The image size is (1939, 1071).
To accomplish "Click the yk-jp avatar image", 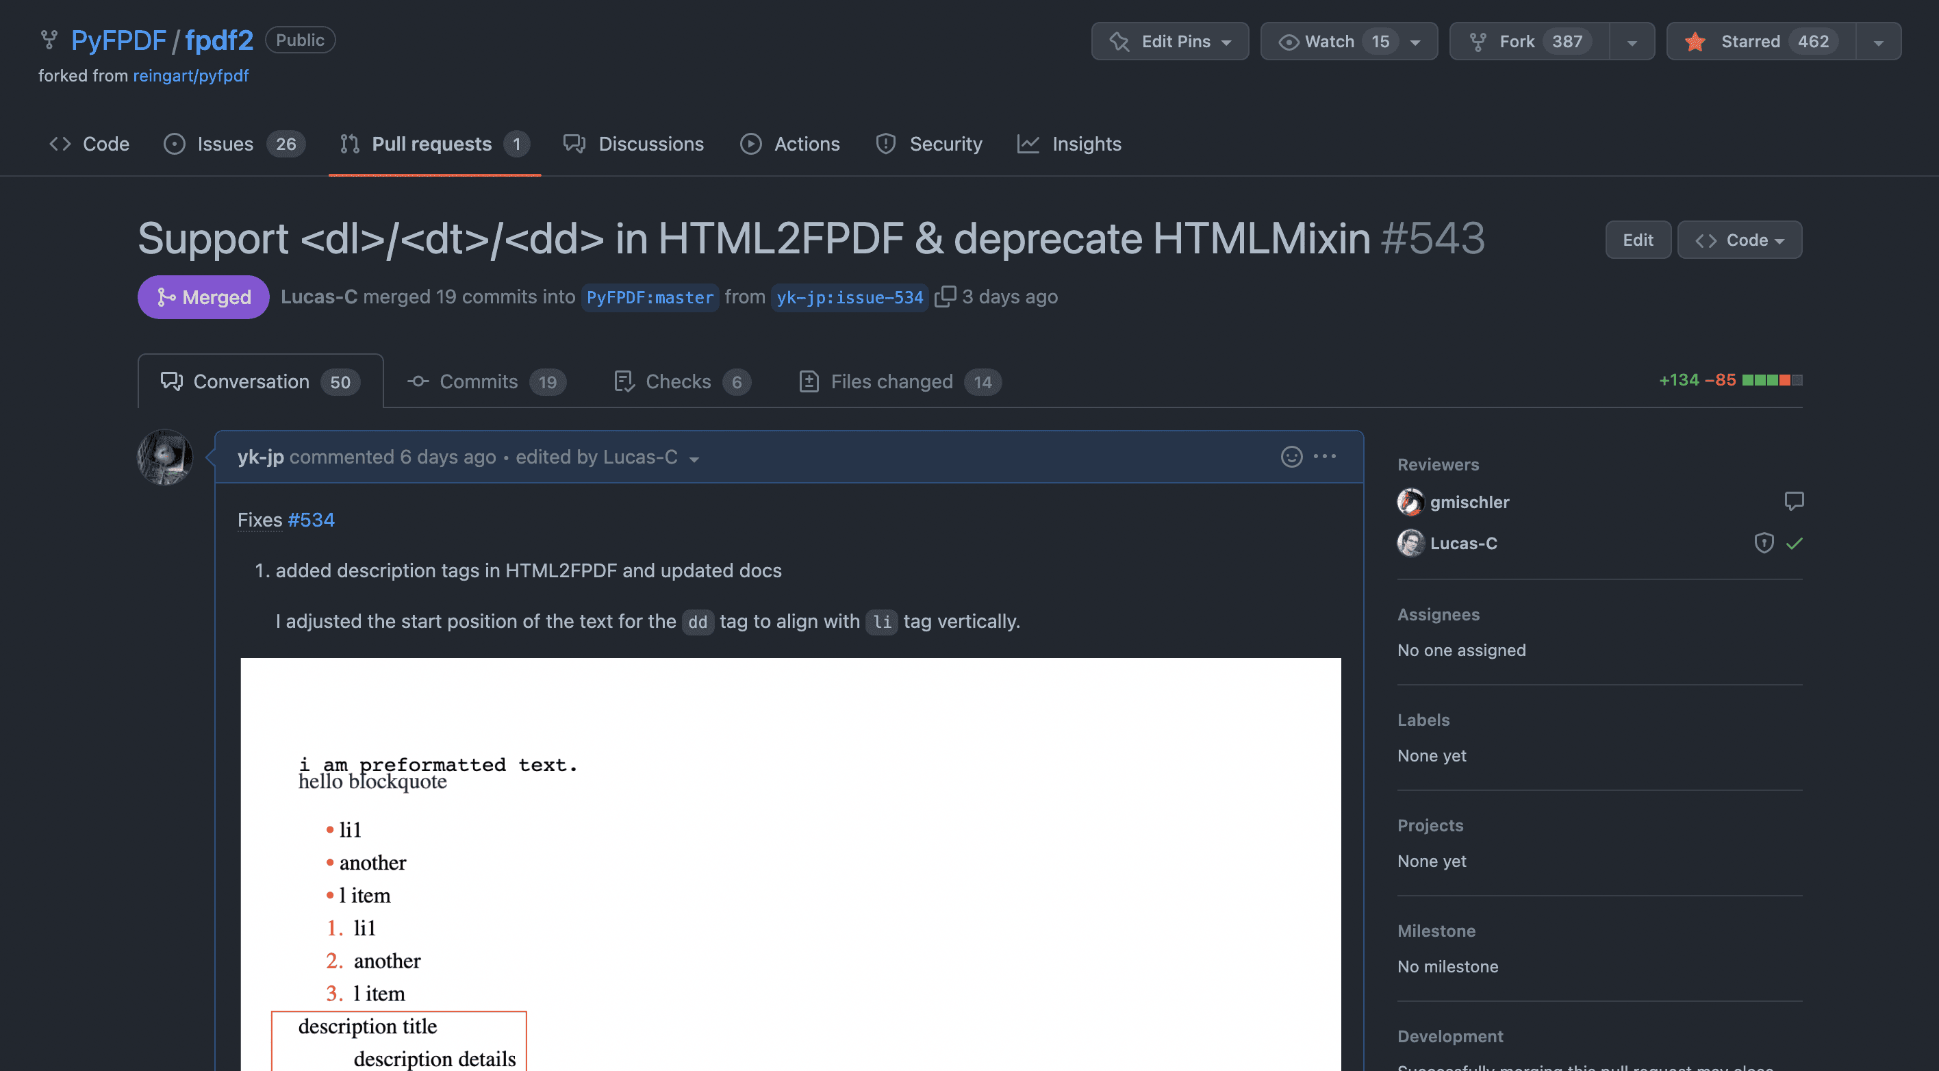I will (x=165, y=457).
